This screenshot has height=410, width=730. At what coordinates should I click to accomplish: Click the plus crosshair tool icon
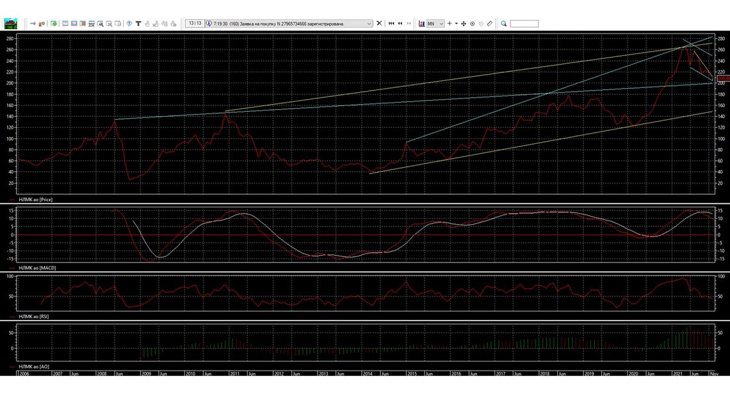[x=450, y=23]
